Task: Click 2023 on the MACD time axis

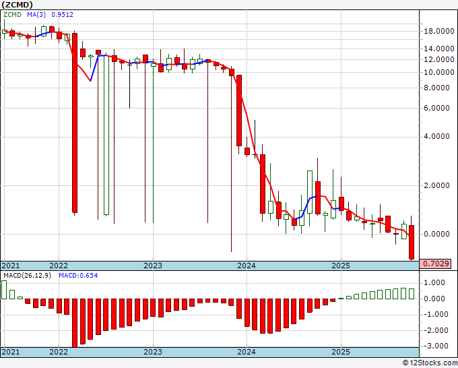Action: coord(153,352)
